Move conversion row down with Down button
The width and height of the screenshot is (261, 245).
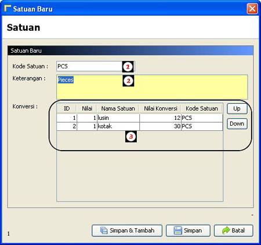pos(237,124)
